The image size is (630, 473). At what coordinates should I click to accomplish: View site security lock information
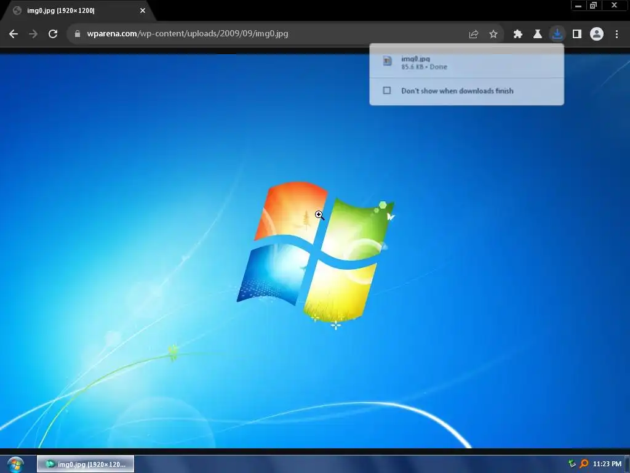[x=77, y=34]
